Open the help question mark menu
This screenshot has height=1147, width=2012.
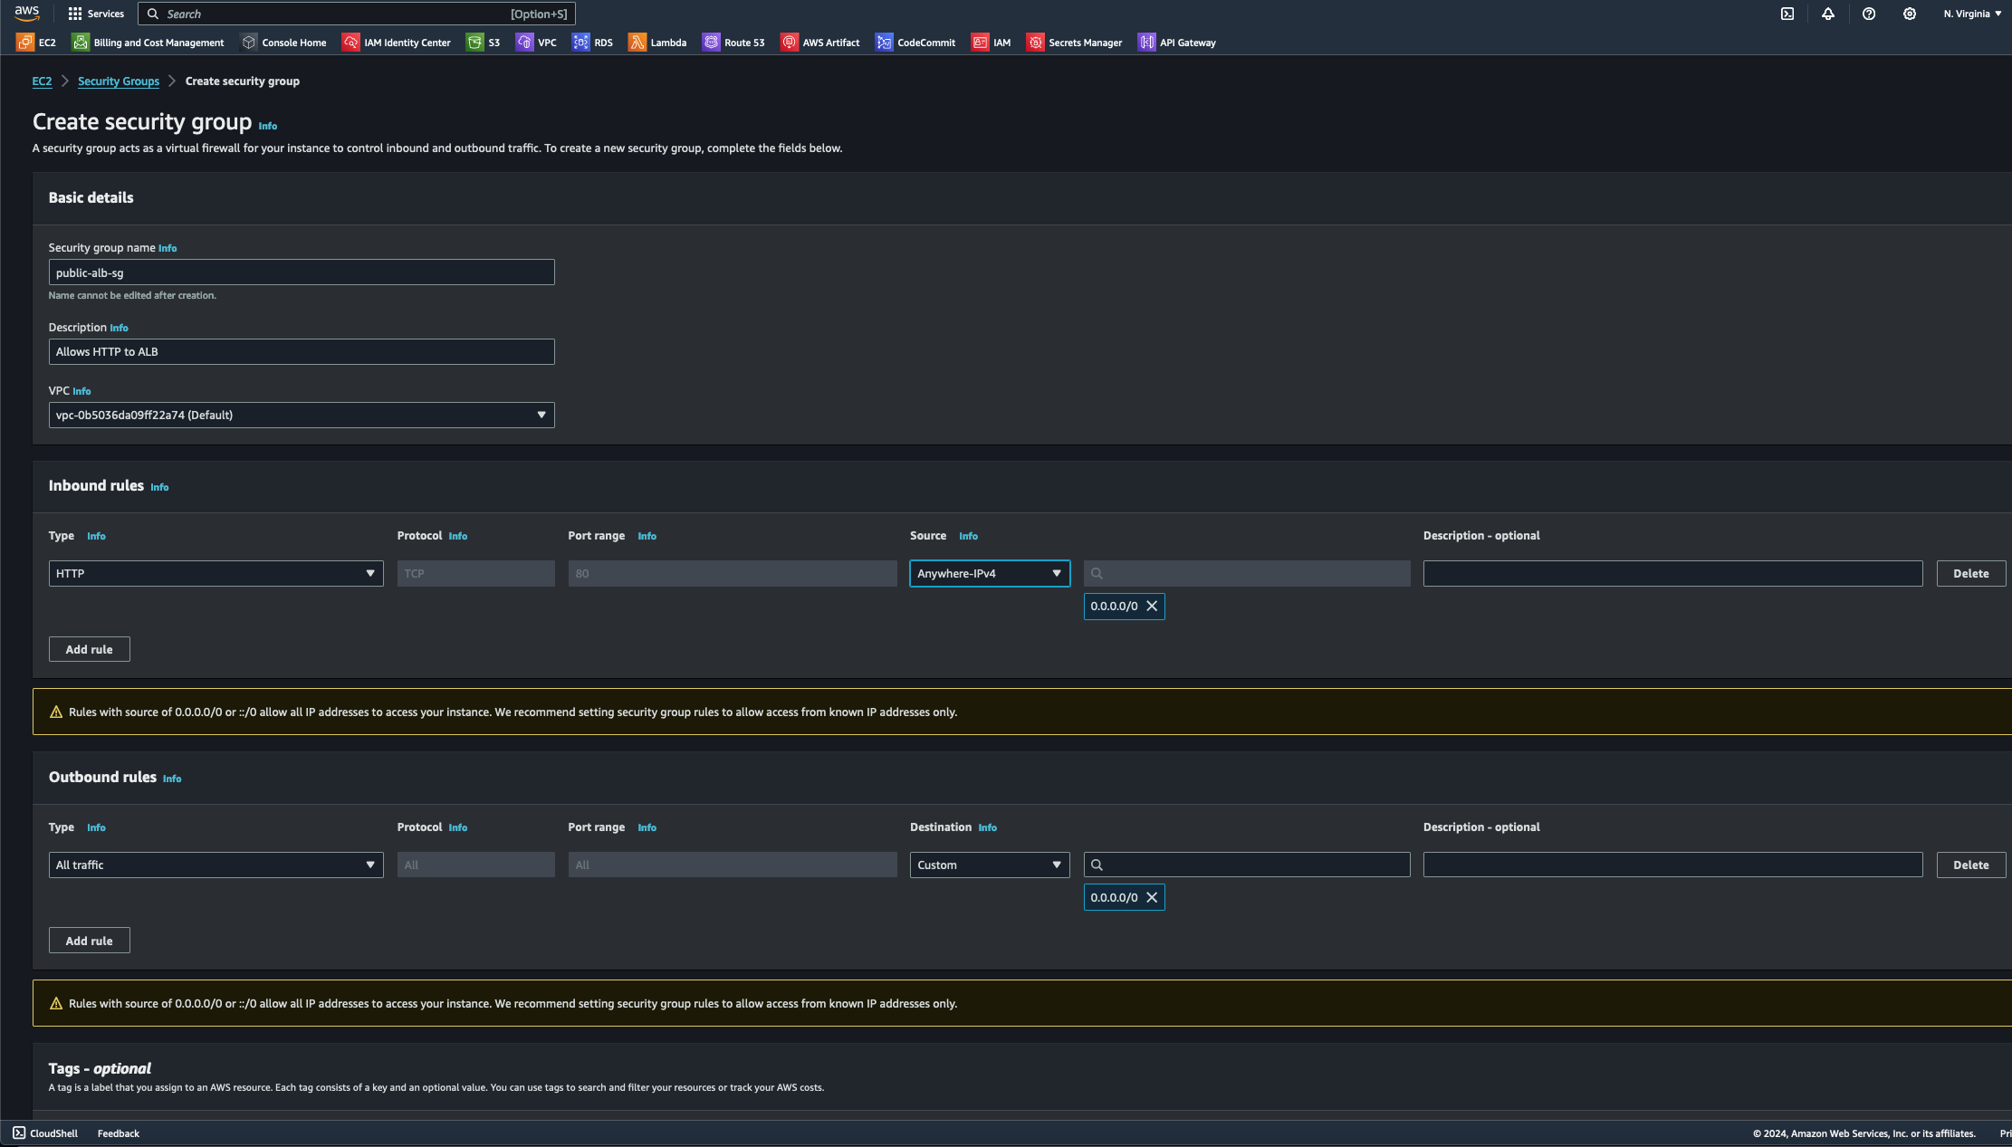click(1869, 14)
